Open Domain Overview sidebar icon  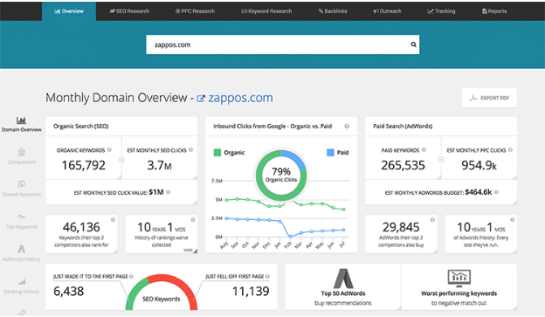21,124
